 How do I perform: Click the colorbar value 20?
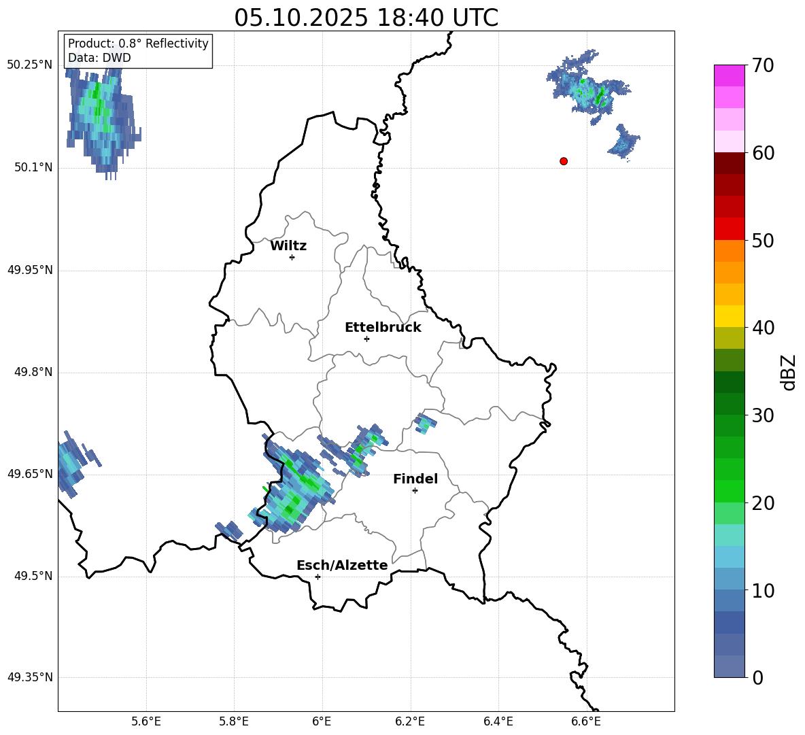coord(763,502)
